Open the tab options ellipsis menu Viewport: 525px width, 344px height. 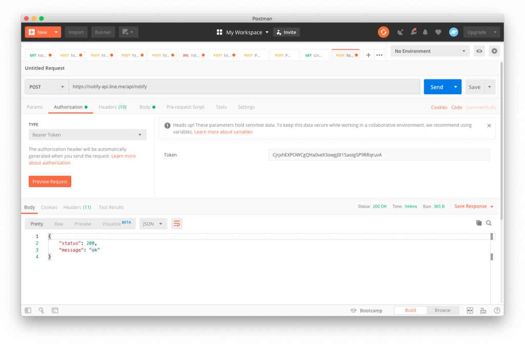379,55
